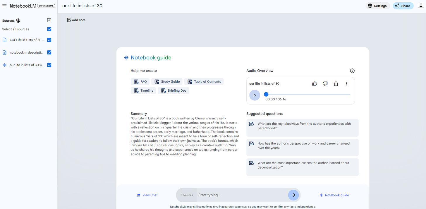Select the suggested question about work and career
Viewport: 426px width, 209px height.
pyautogui.click(x=303, y=147)
